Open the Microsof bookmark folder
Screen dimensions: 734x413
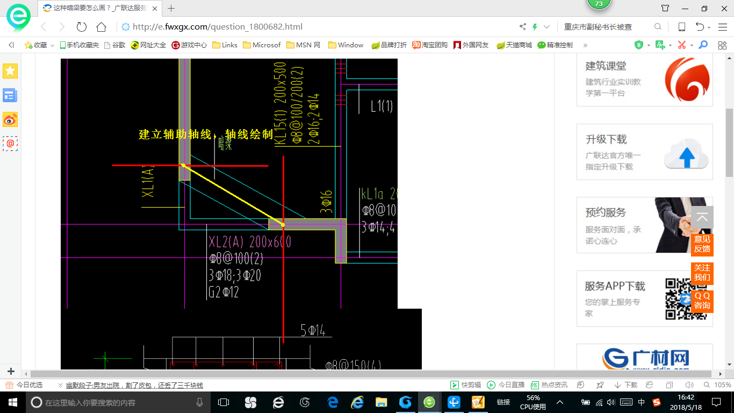262,45
